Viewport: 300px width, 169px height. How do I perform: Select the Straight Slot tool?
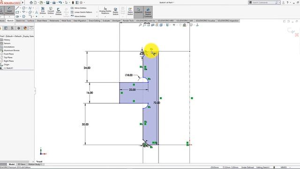tap(17, 16)
